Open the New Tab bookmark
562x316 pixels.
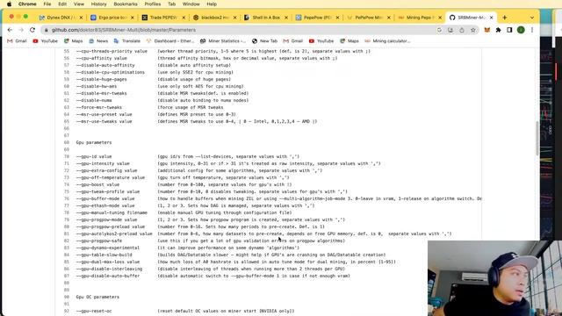tap(264, 41)
